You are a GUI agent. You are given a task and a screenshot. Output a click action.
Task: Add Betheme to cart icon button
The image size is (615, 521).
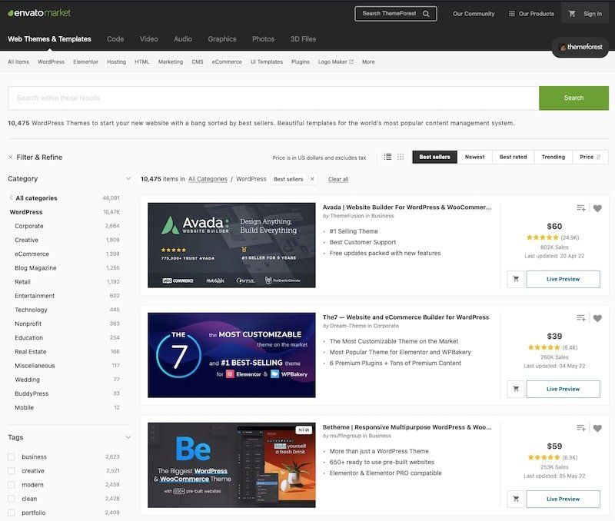516,499
